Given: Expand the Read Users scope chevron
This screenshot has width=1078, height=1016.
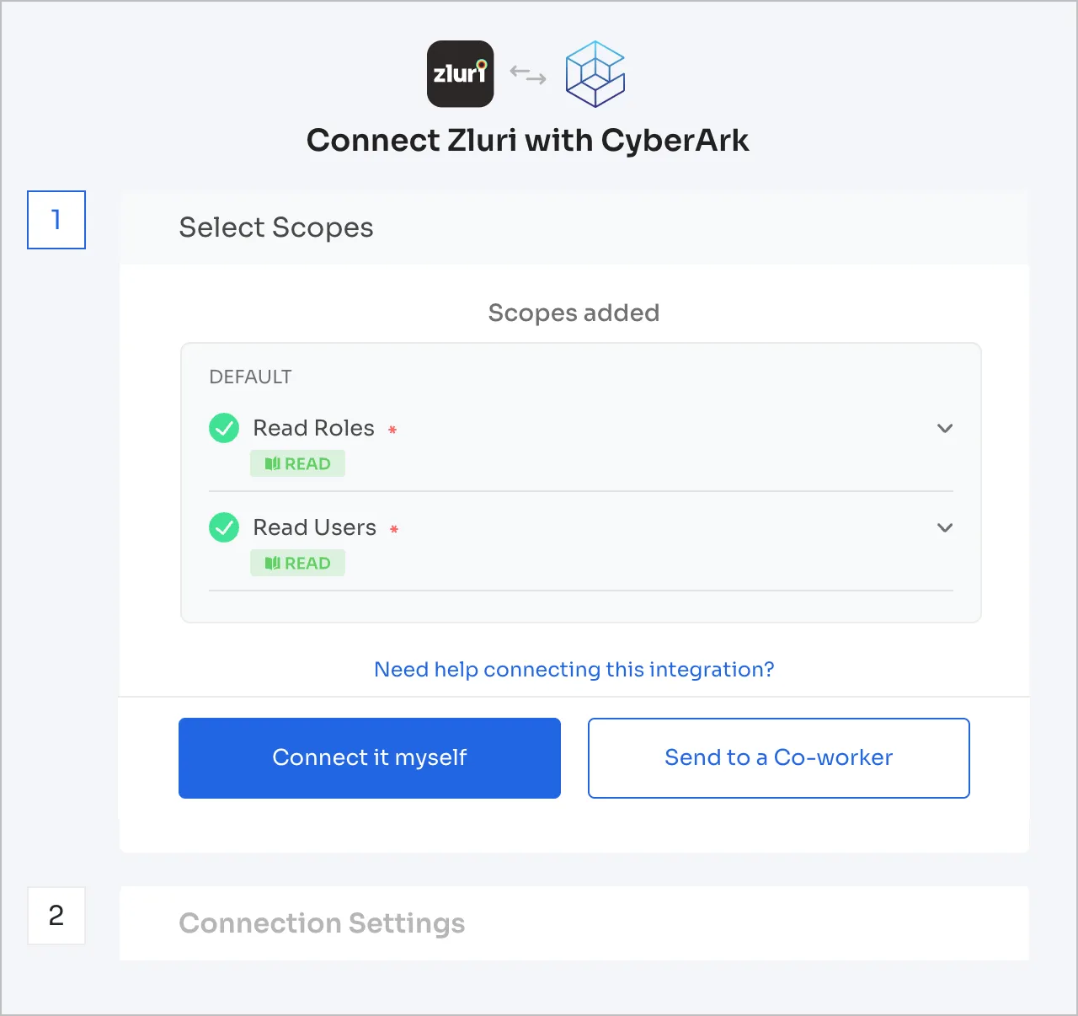Looking at the screenshot, I should click(x=945, y=527).
